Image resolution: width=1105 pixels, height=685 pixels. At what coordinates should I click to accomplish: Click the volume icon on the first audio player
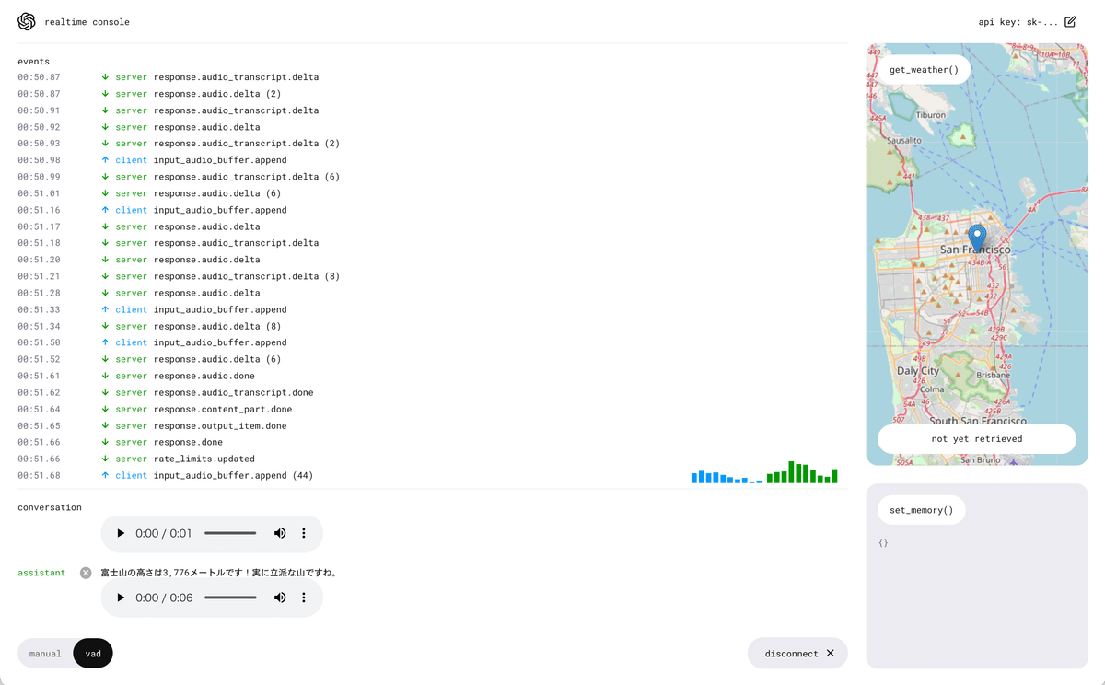click(x=280, y=532)
